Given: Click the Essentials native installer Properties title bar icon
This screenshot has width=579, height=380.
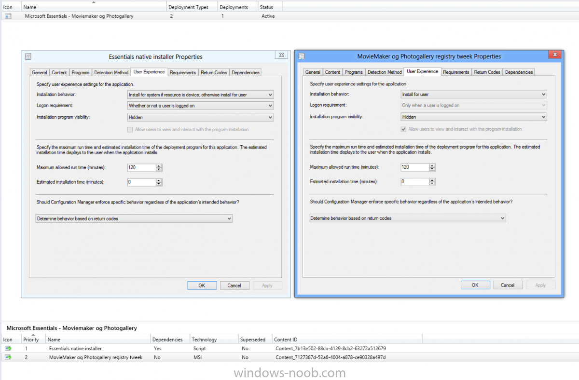Looking at the screenshot, I should [x=28, y=56].
